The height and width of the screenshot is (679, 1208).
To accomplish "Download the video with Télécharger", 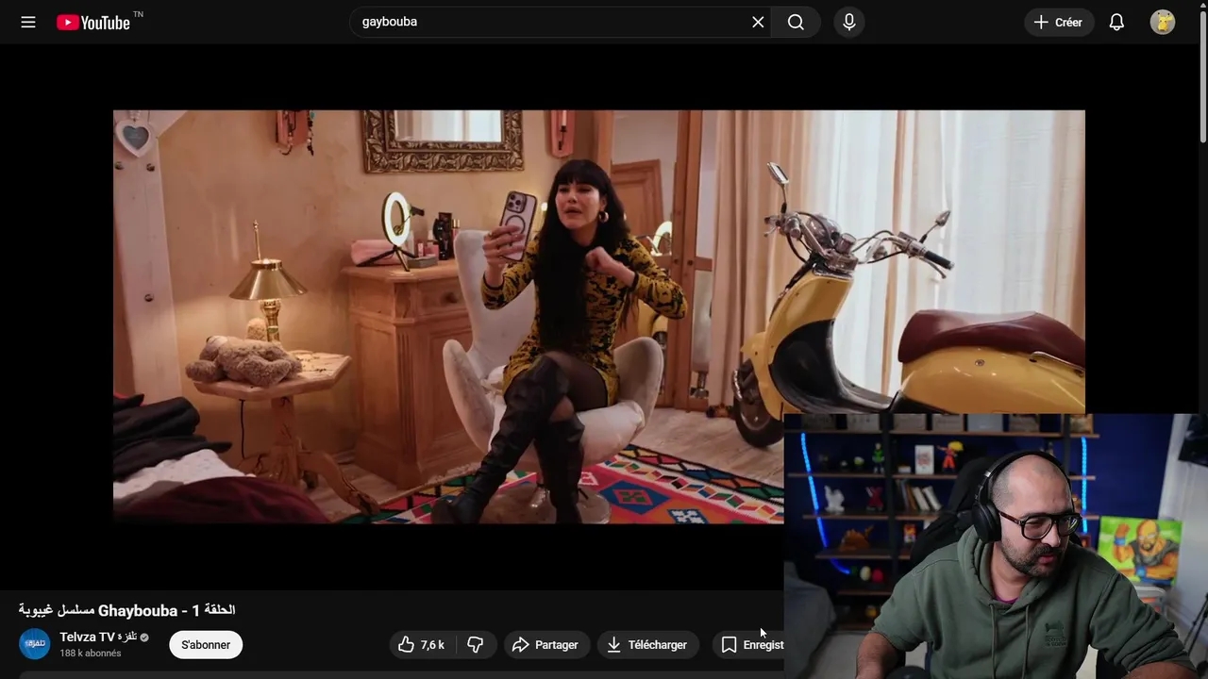I will (648, 645).
